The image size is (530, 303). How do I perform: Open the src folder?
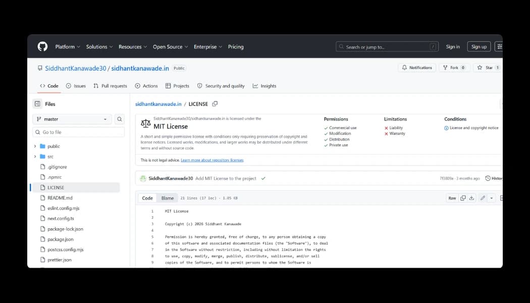tap(50, 157)
